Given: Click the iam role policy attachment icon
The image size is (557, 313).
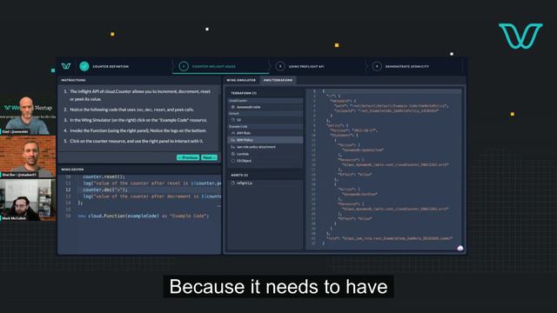Looking at the screenshot, I should pos(233,147).
